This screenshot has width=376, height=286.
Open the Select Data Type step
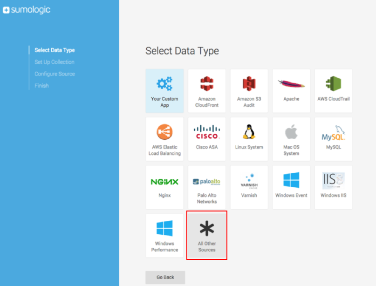click(55, 50)
